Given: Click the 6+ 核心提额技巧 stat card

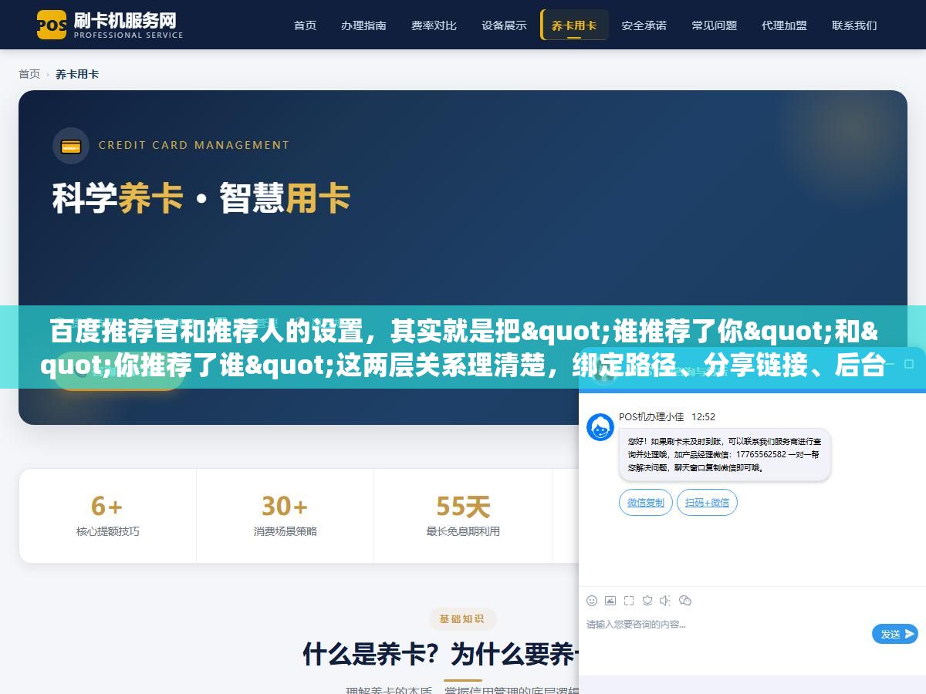Looking at the screenshot, I should (108, 516).
